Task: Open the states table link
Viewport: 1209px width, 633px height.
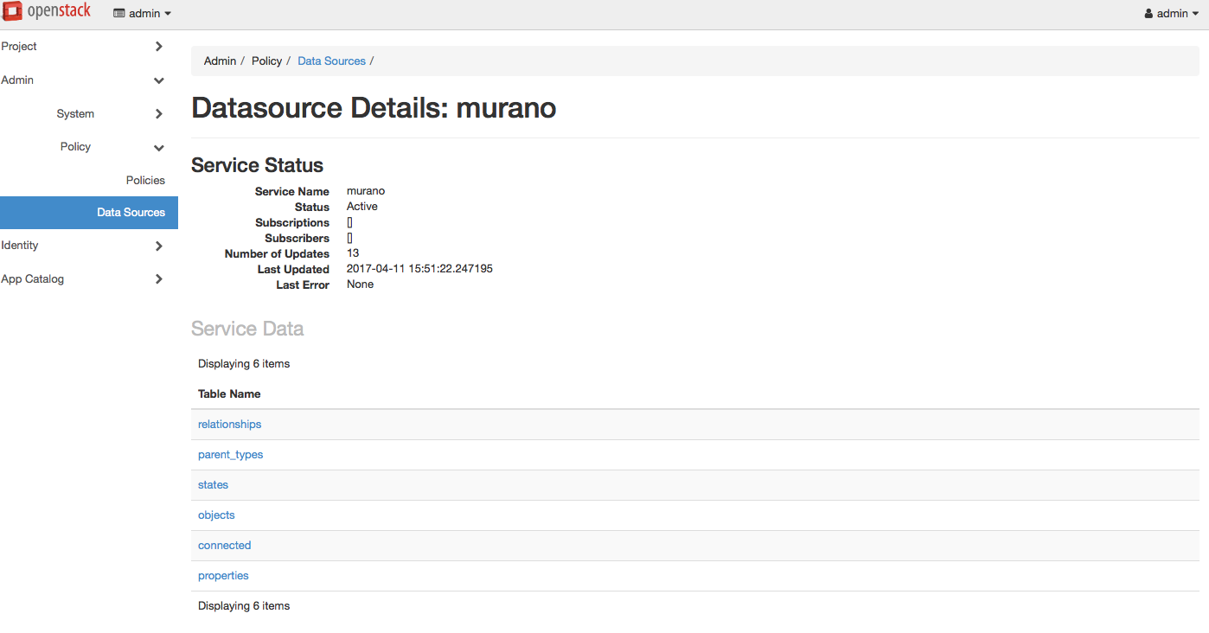Action: [213, 484]
